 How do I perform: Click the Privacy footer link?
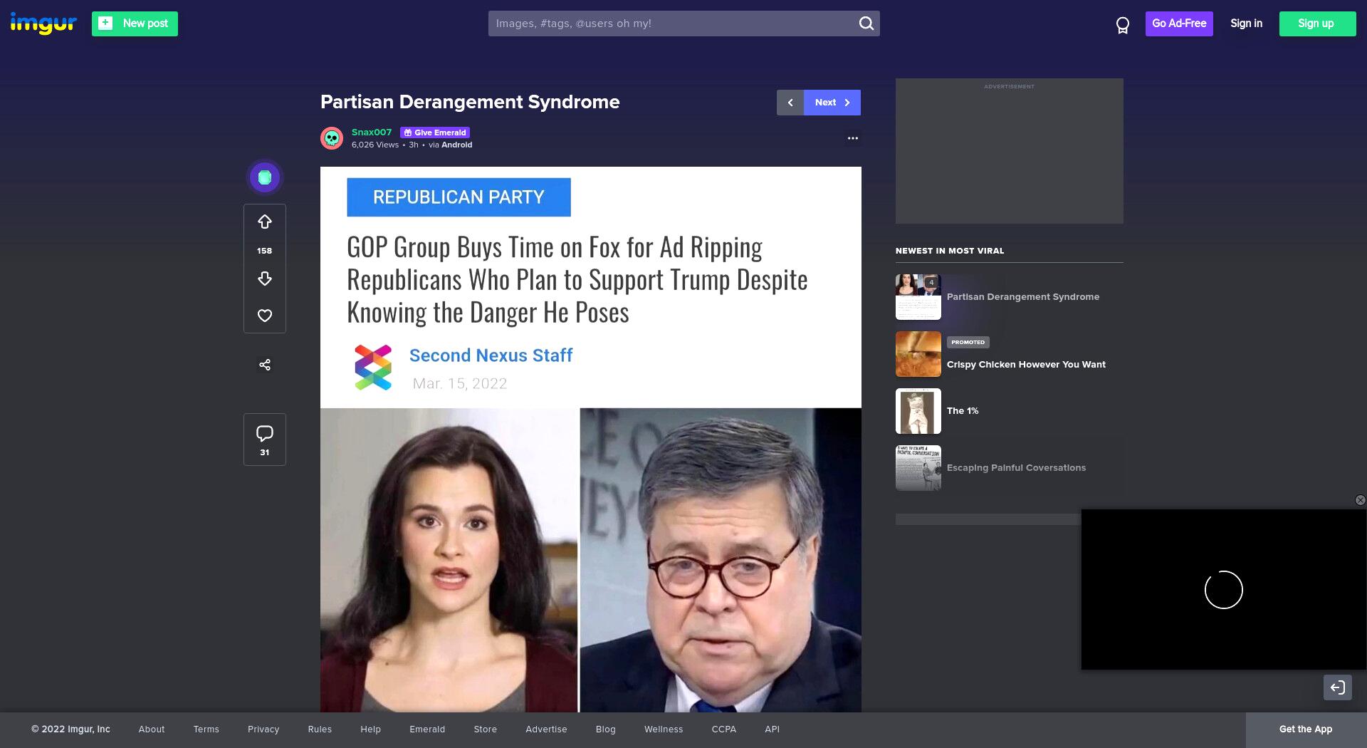263,729
